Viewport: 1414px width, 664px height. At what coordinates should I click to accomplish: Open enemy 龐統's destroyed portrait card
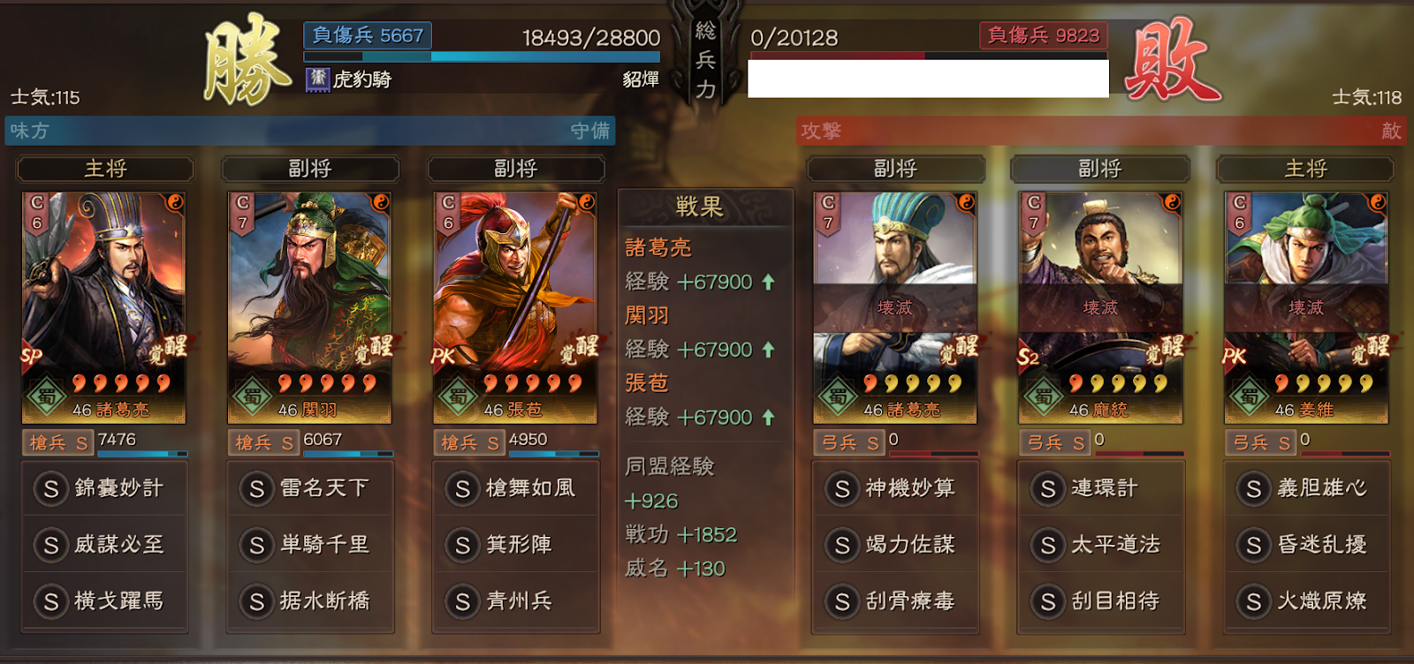1100,307
